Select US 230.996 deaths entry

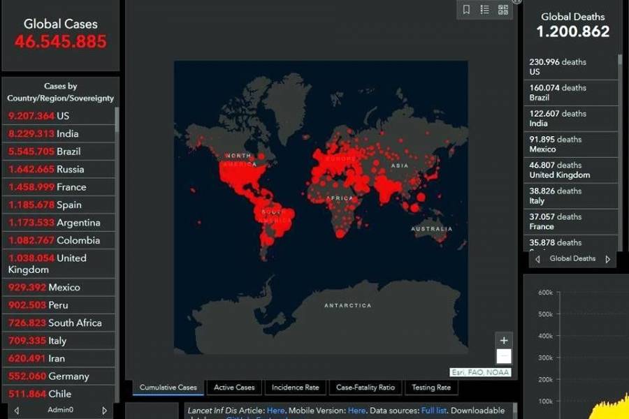[x=570, y=67]
